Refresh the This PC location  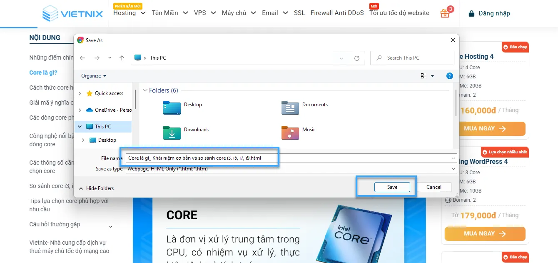pyautogui.click(x=356, y=58)
